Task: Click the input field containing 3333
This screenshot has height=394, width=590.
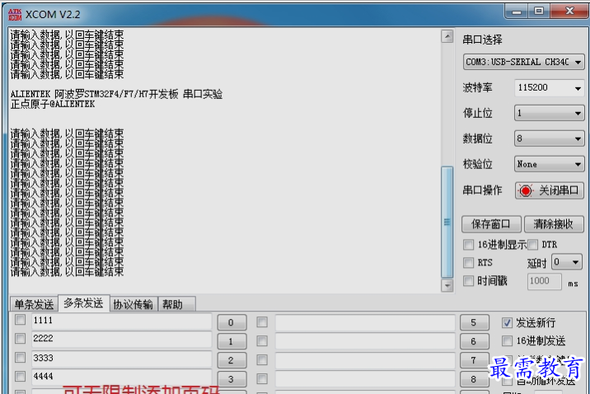Action: click(x=121, y=359)
